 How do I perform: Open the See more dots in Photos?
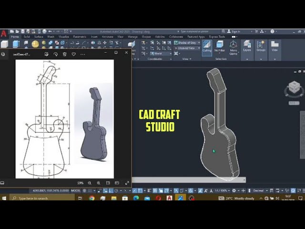point(82,54)
